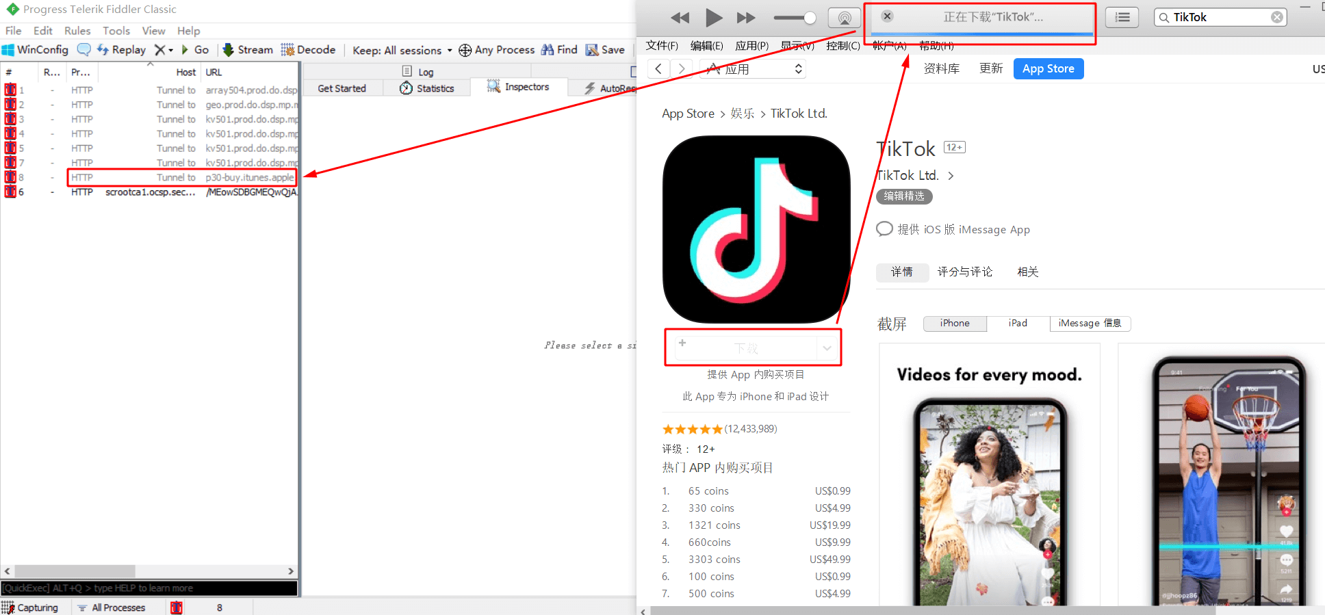The width and height of the screenshot is (1325, 615).
Task: Switch to 资料库 tab in iTunes
Action: (942, 68)
